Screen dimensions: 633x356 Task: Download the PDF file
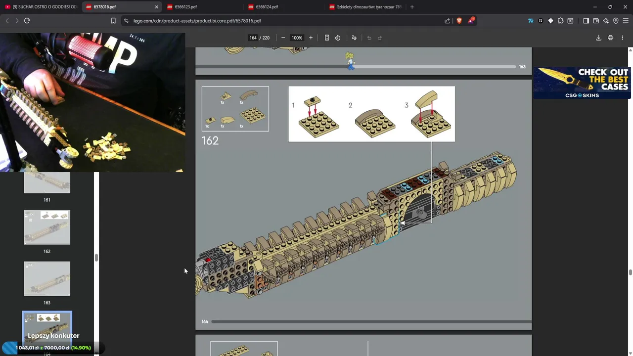coord(598,38)
